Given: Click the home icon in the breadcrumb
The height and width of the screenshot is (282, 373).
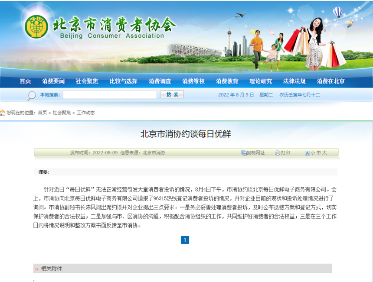Looking at the screenshot, I should [x=3, y=113].
